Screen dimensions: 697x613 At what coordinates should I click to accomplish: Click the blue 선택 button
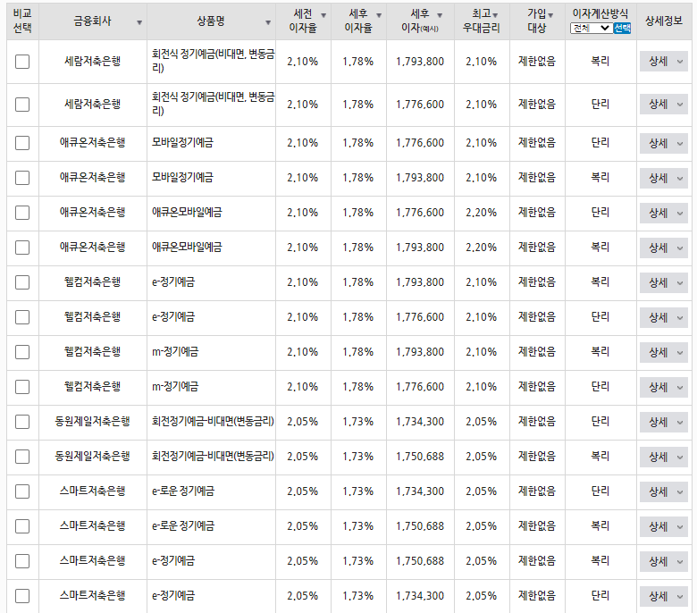coord(622,28)
